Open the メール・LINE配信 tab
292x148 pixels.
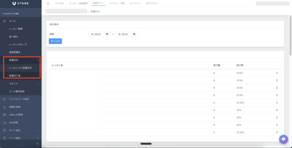coord(78,3)
